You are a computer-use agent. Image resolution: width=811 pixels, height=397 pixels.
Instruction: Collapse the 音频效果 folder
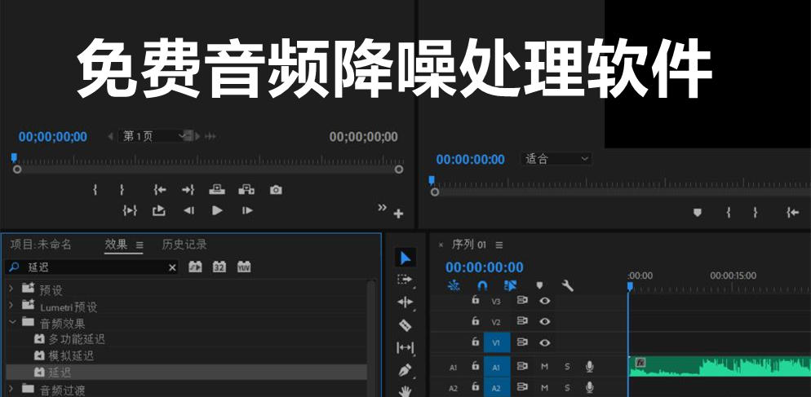[11, 322]
